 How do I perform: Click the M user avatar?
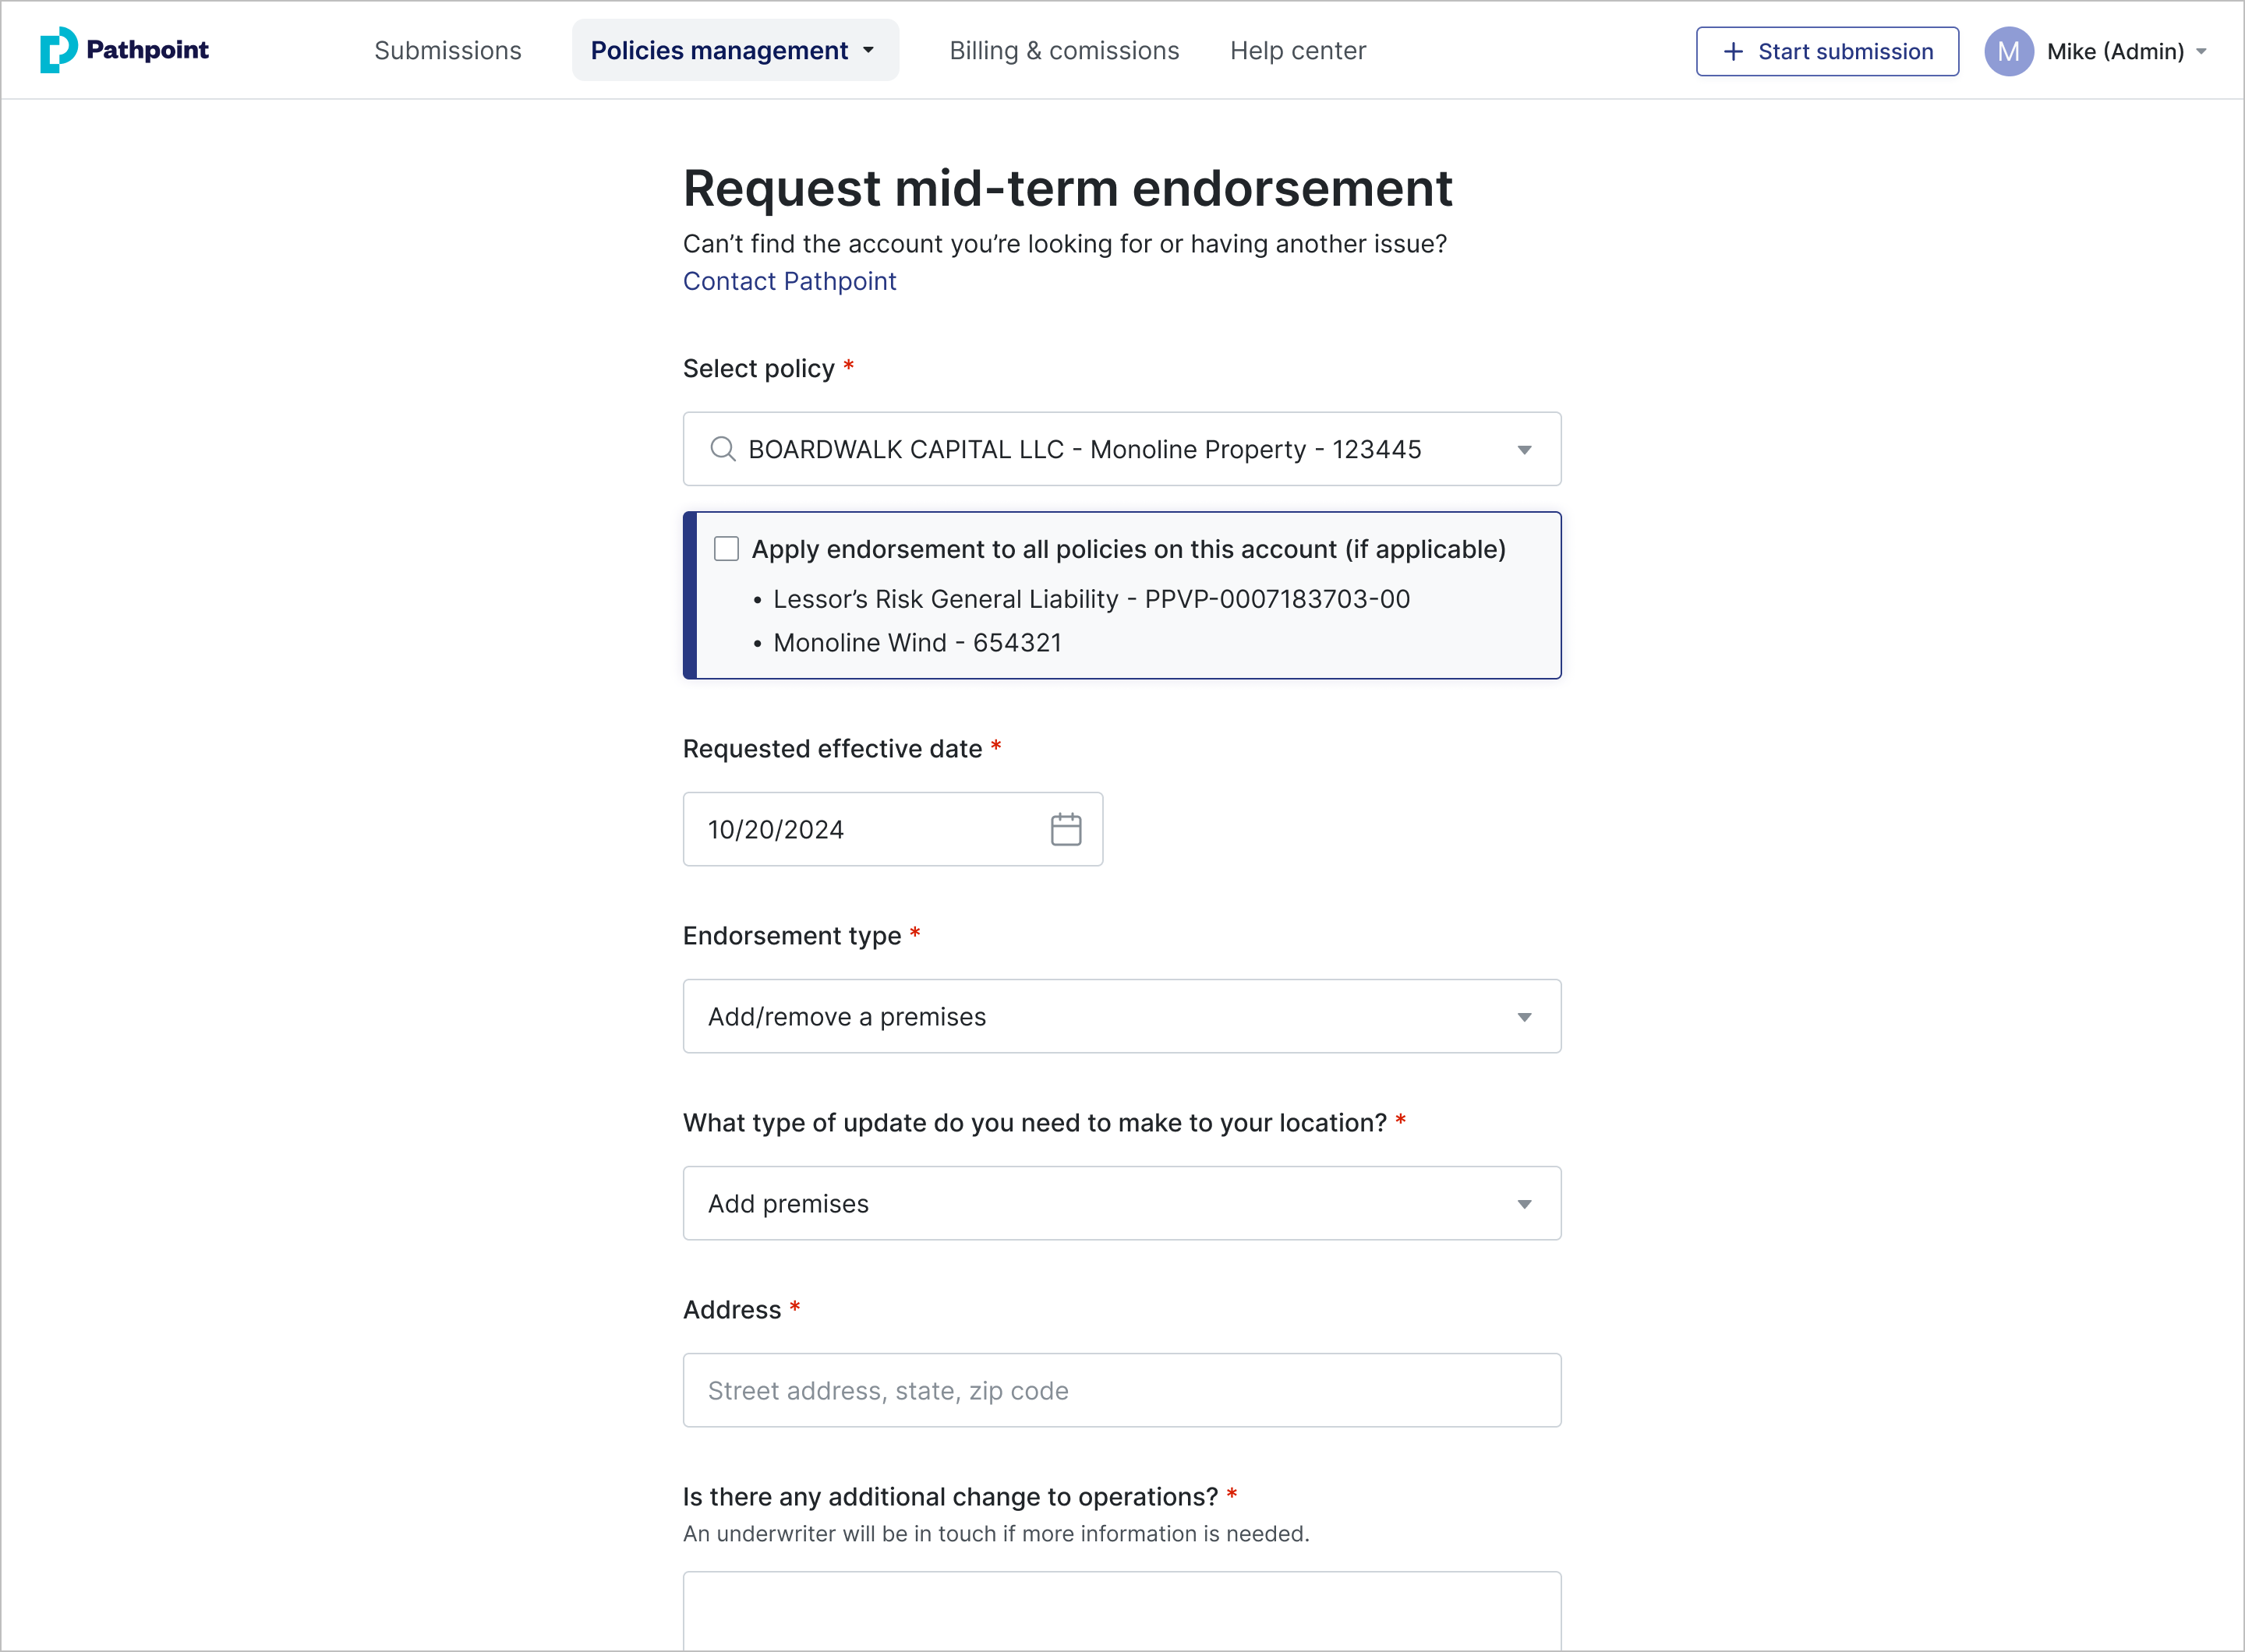click(2008, 51)
